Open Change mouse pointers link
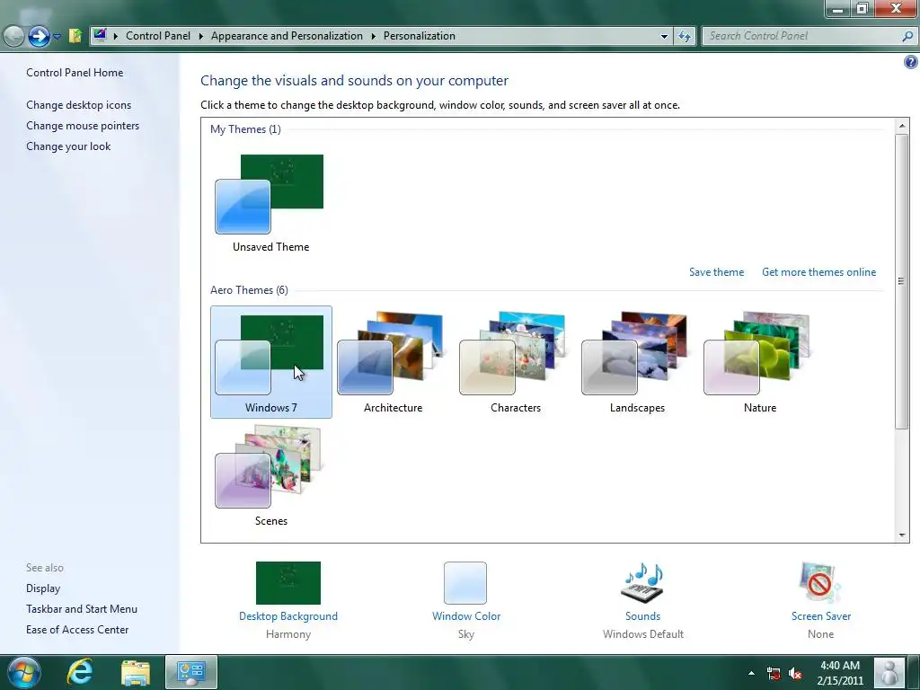This screenshot has width=920, height=690. [83, 126]
